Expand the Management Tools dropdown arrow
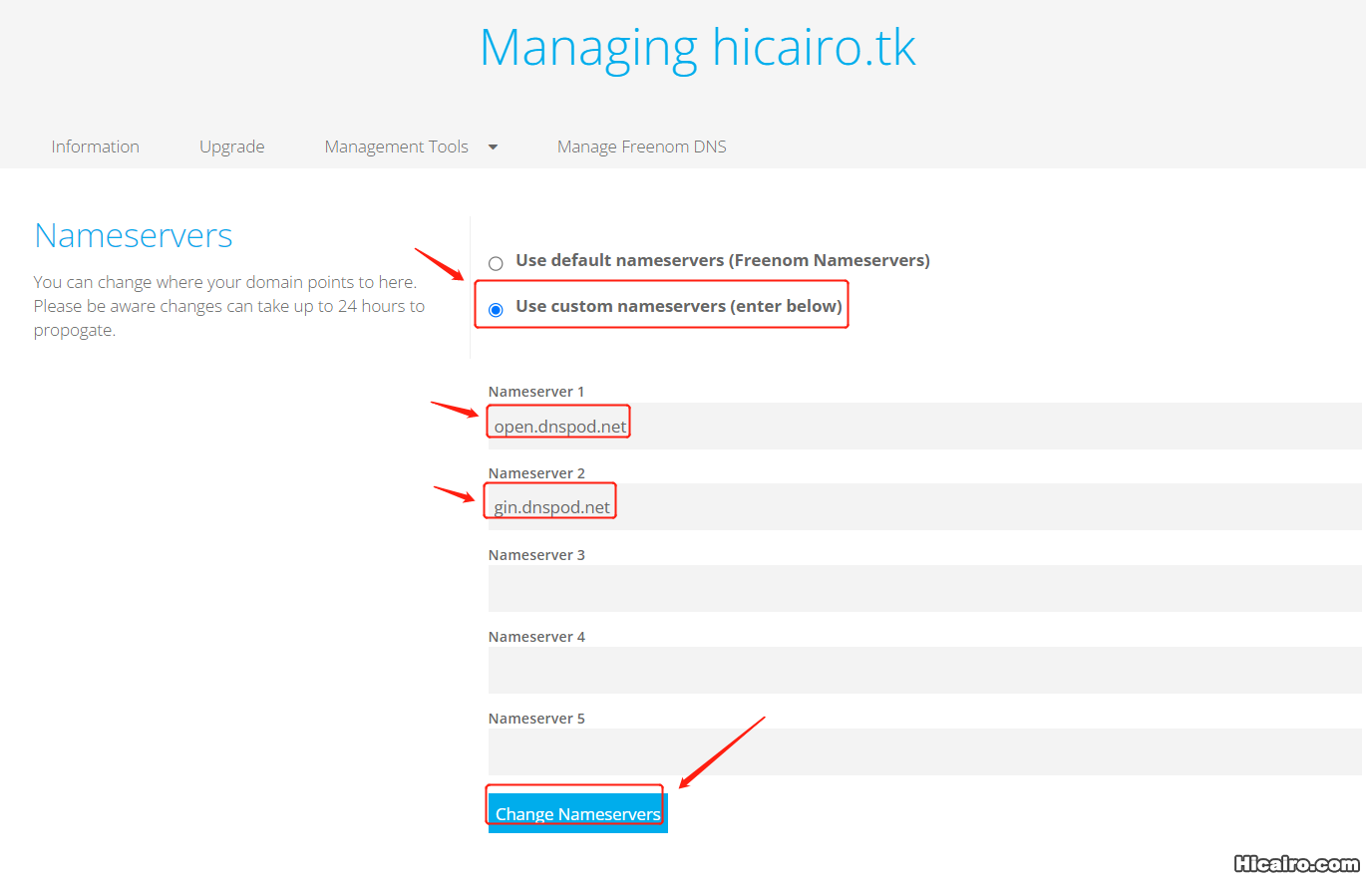This screenshot has width=1366, height=881. (x=493, y=147)
